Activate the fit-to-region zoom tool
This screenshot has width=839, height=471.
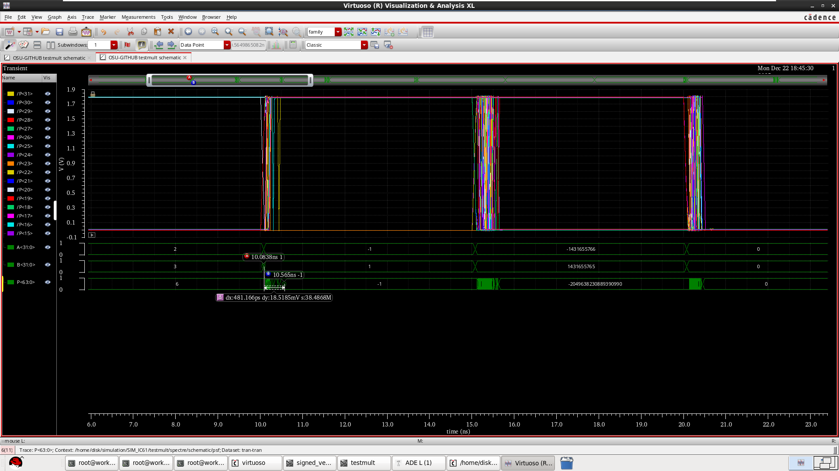click(x=269, y=31)
